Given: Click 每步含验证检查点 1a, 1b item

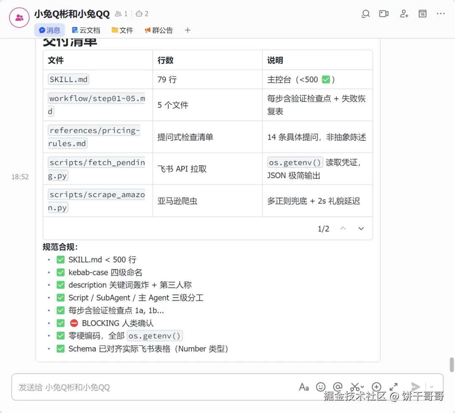Looking at the screenshot, I should click(116, 310).
